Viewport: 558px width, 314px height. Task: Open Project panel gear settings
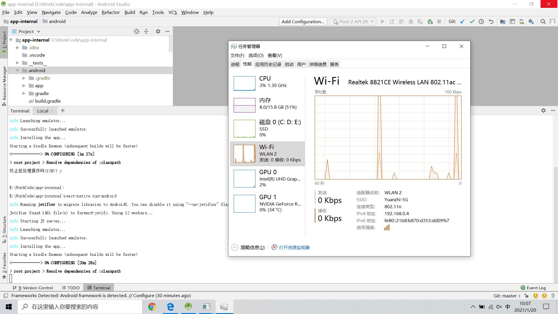[158, 31]
